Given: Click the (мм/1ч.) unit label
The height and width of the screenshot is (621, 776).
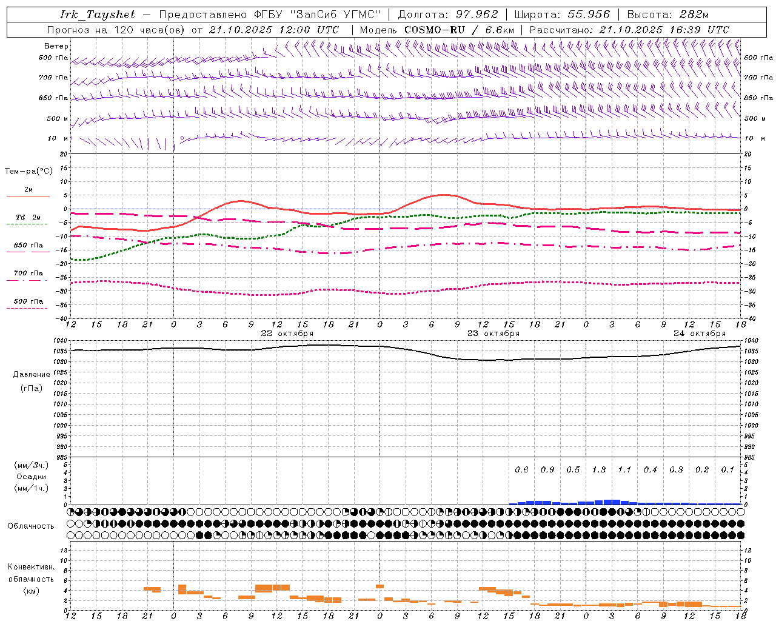Looking at the screenshot, I should pos(32,488).
